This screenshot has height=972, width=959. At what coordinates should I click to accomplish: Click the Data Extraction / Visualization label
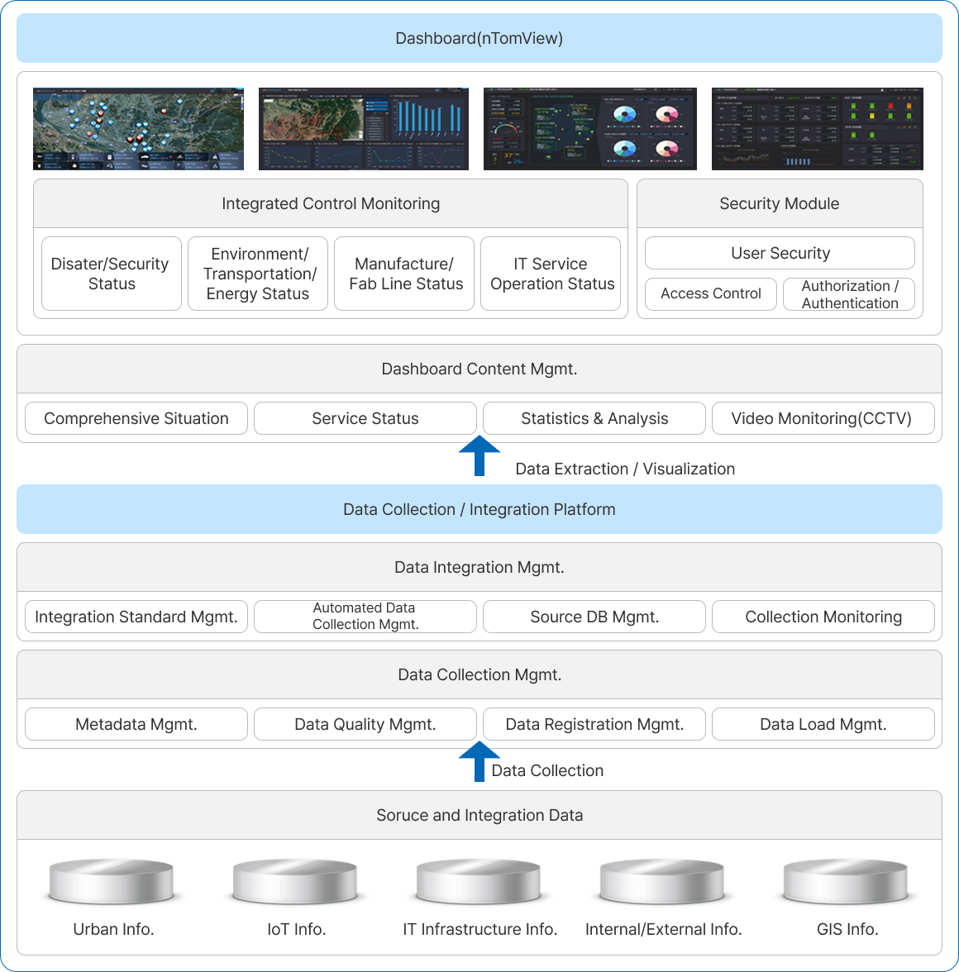625,469
